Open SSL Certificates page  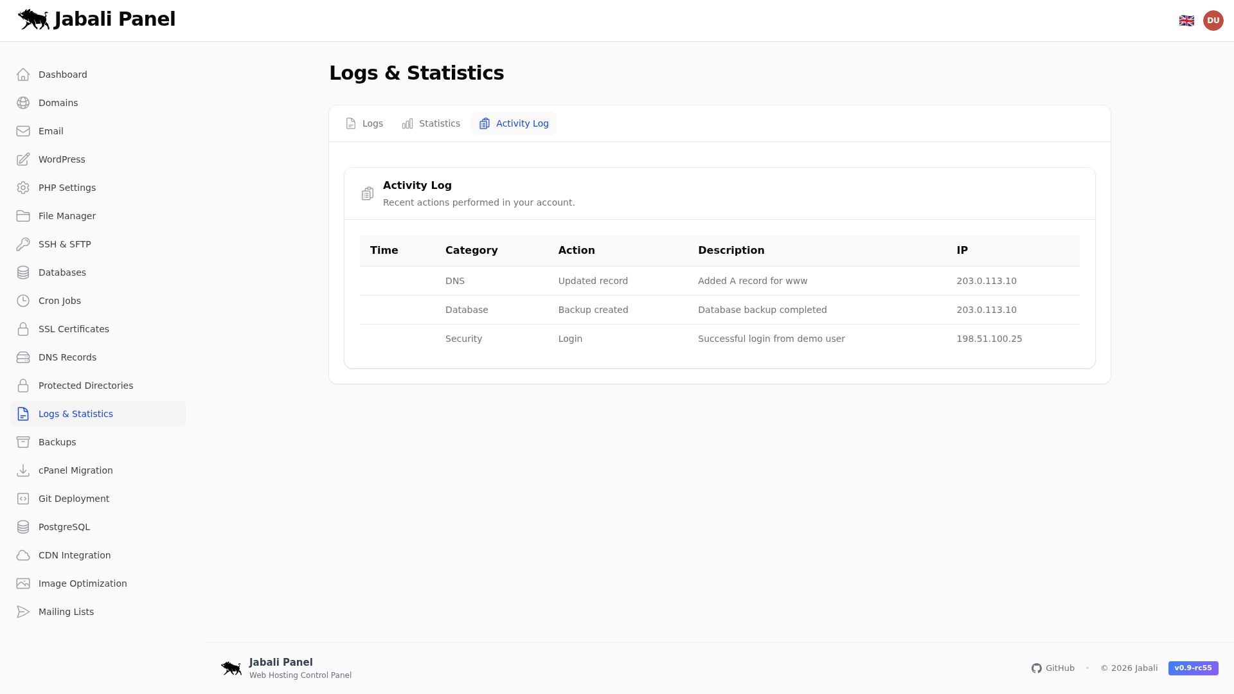tap(73, 329)
